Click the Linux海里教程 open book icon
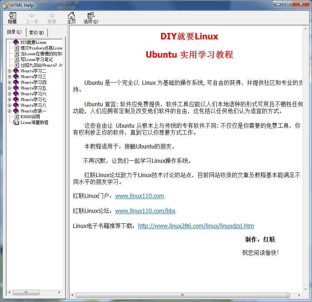 (x=16, y=122)
